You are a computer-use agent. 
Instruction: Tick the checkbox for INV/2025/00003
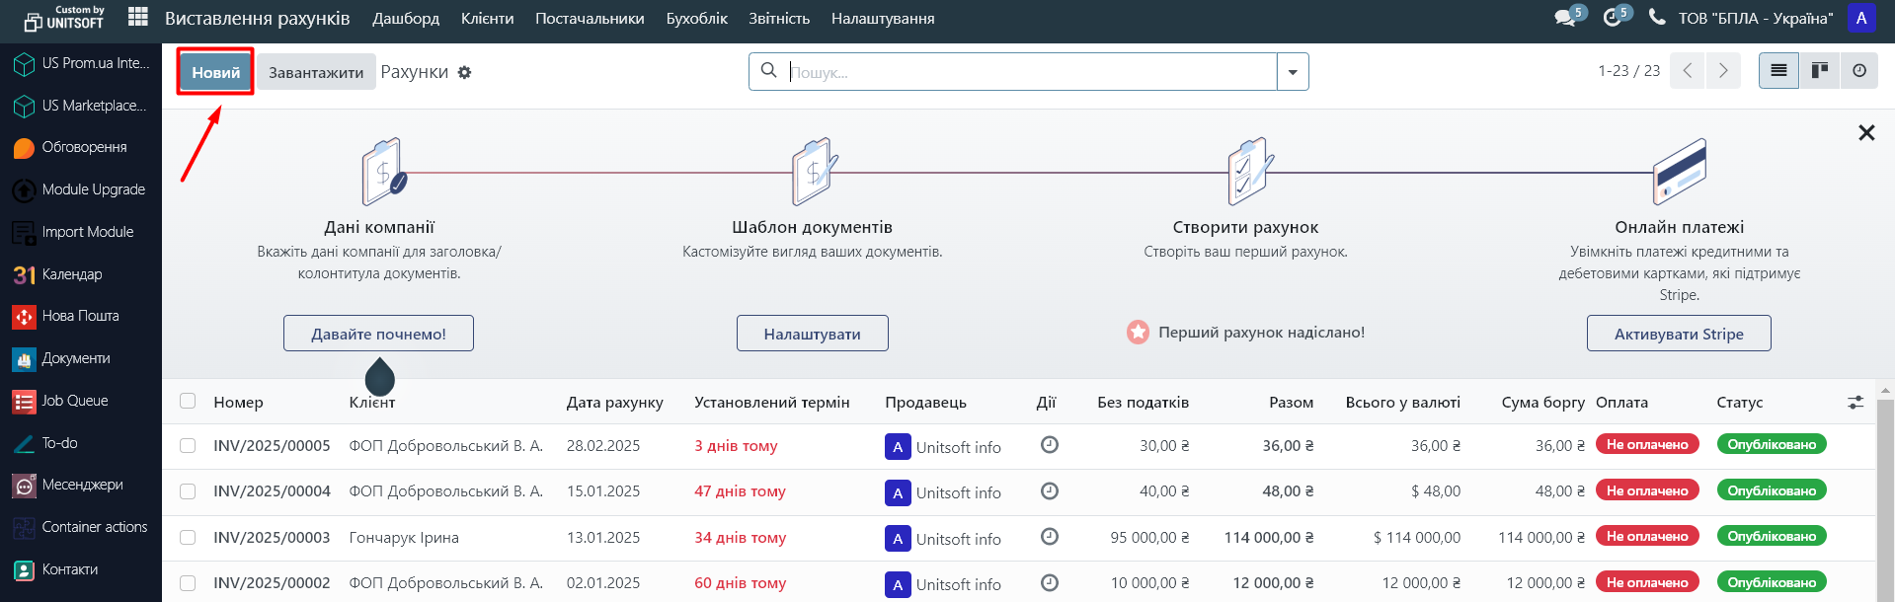[x=188, y=538]
